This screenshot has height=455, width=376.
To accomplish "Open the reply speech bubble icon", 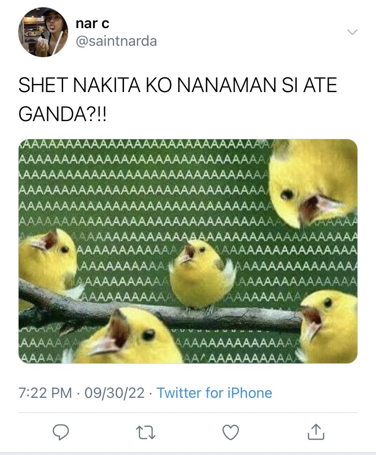I will (x=61, y=432).
